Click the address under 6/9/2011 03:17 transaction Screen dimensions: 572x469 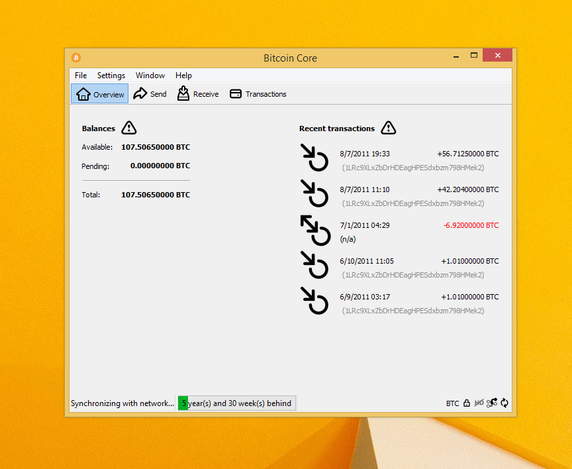coord(413,311)
